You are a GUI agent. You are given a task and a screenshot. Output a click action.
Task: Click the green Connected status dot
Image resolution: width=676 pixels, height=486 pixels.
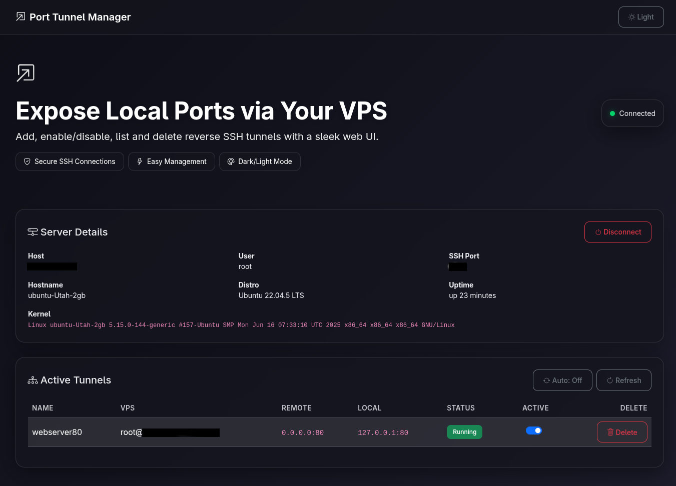612,113
